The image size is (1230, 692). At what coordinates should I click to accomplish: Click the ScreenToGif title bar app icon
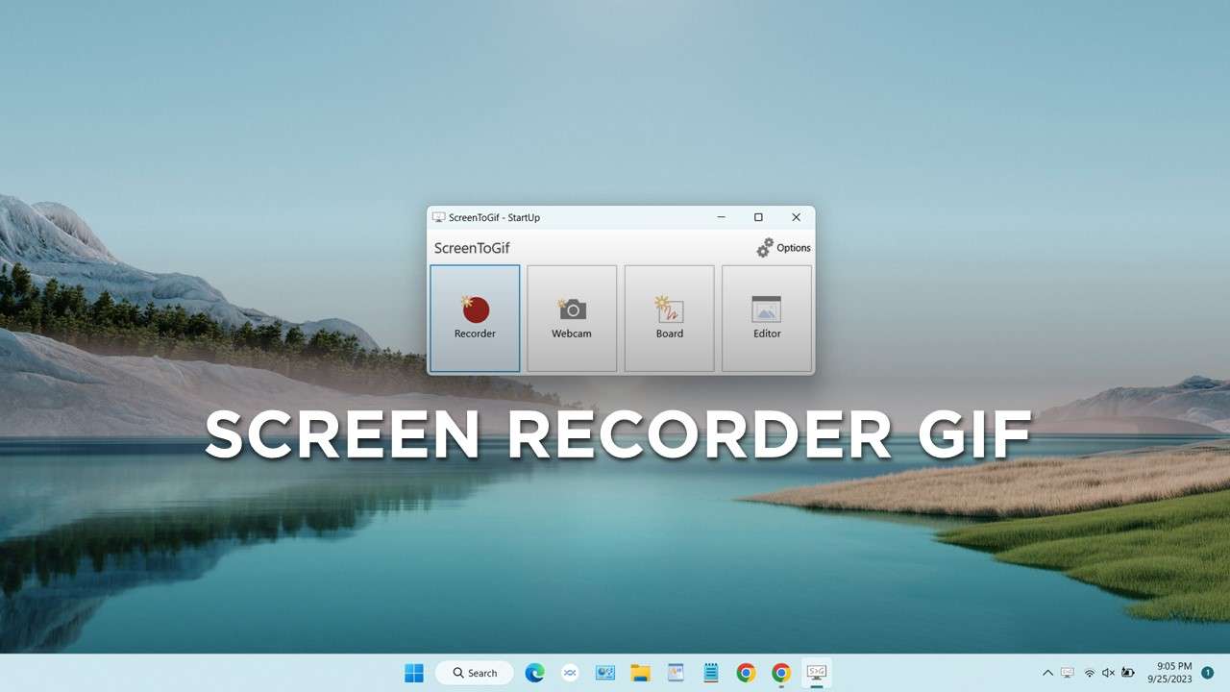pyautogui.click(x=439, y=217)
